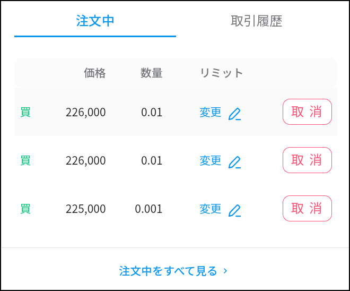Viewport: 350px width, 291px height.
Task: Click the 価格 column header
Action: [94, 73]
